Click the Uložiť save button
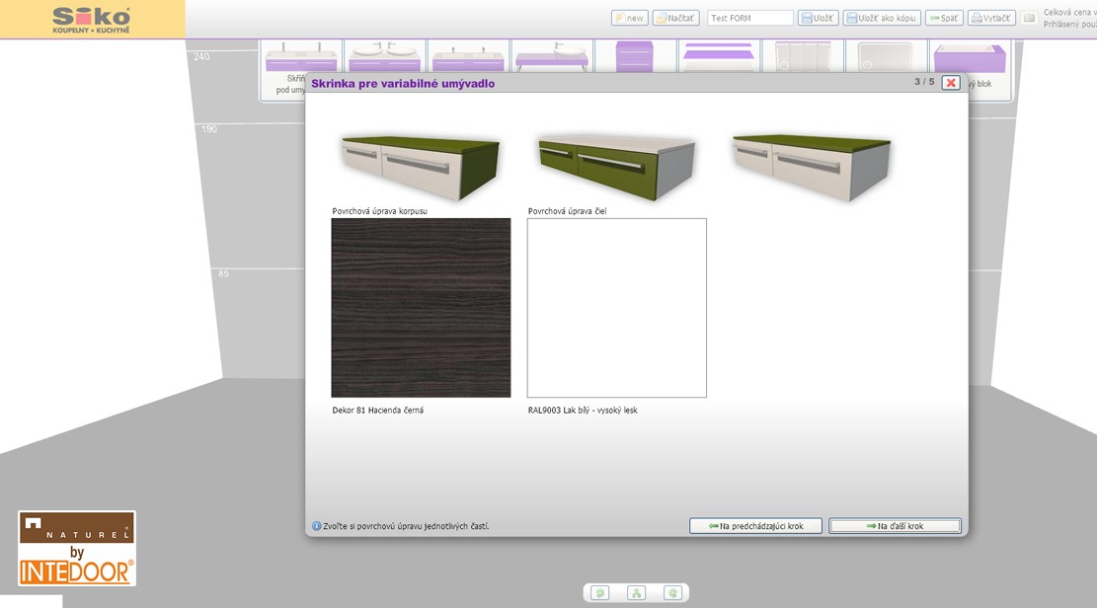This screenshot has height=608, width=1097. point(818,18)
